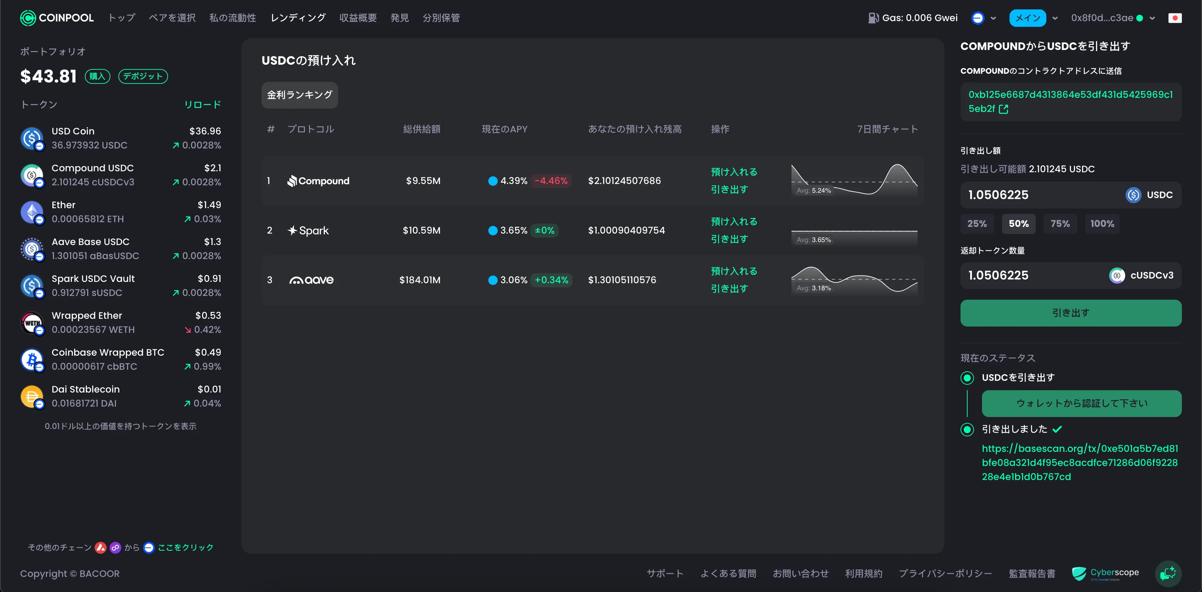
Task: Click the Compound 7-day chart
Action: click(x=854, y=180)
